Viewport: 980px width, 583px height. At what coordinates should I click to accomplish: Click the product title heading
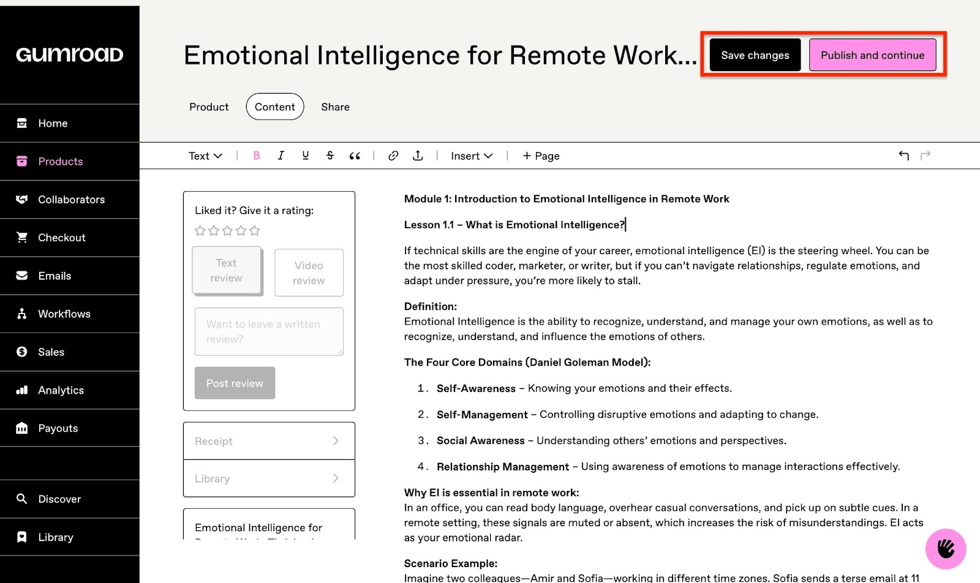tap(440, 55)
